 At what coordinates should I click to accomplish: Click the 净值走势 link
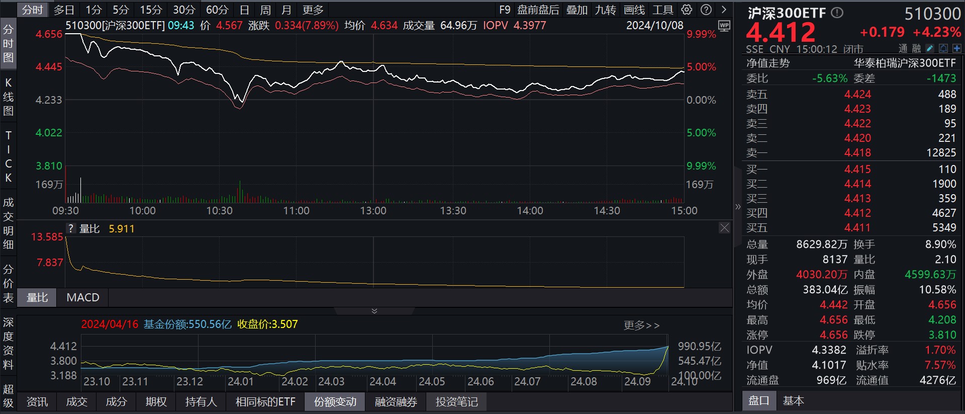(x=768, y=63)
